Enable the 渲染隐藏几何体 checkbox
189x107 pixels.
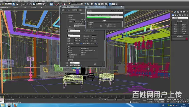point(80,48)
